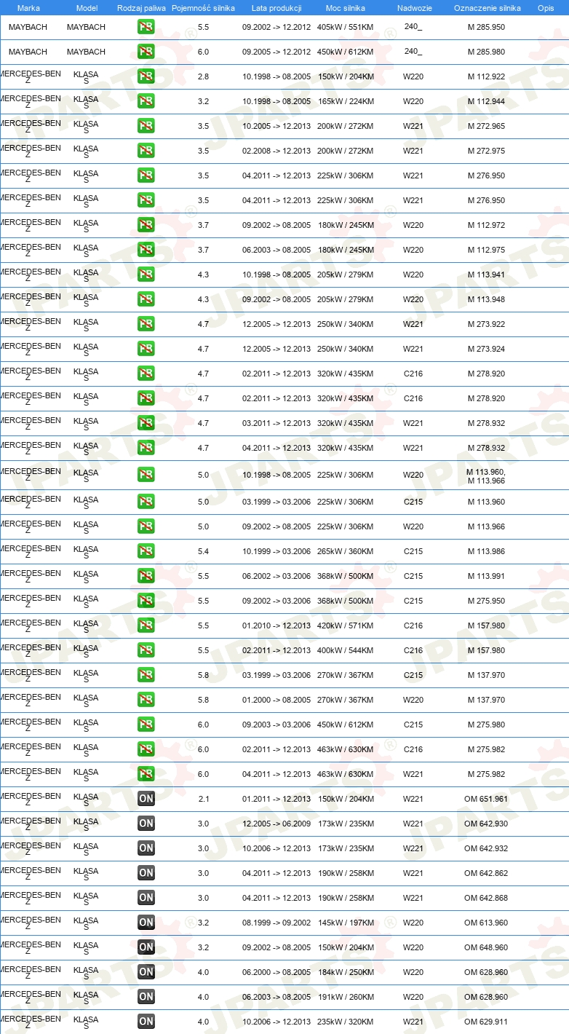Click the diesel ON icon beside OM 642.862
The image size is (569, 1034).
pyautogui.click(x=146, y=874)
